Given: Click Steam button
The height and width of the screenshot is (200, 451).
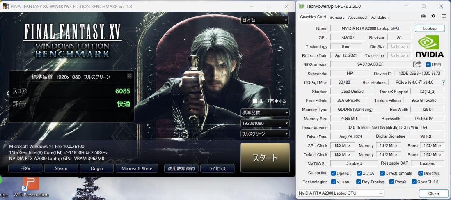Looking at the screenshot, I should point(61,168).
